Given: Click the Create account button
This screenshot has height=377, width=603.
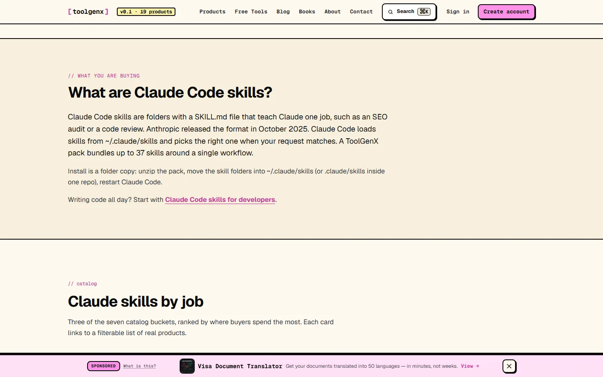Looking at the screenshot, I should (x=506, y=12).
